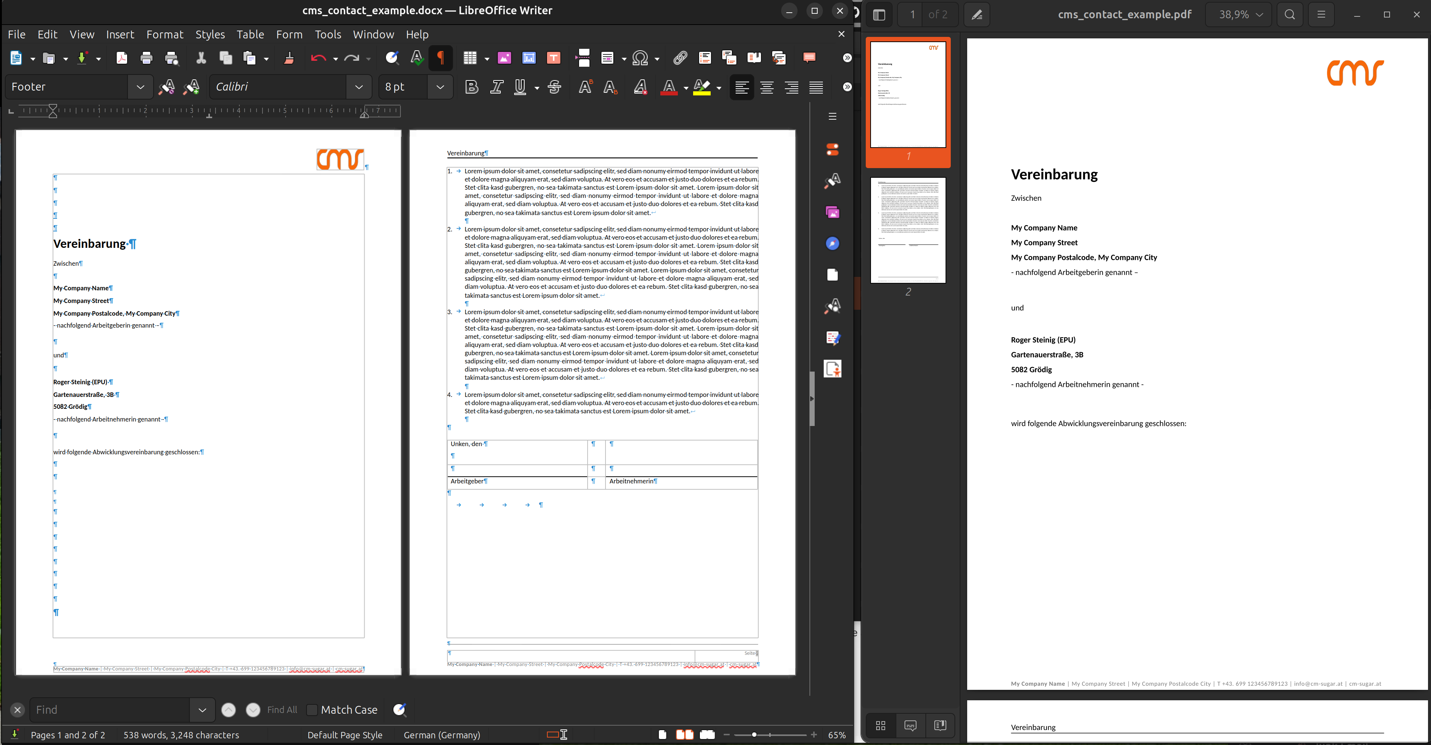Click the Insert Hyperlink icon
This screenshot has width=1431, height=745.
(x=680, y=58)
